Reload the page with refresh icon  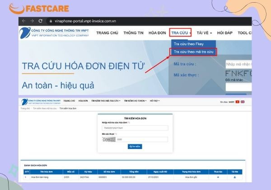point(41,21)
